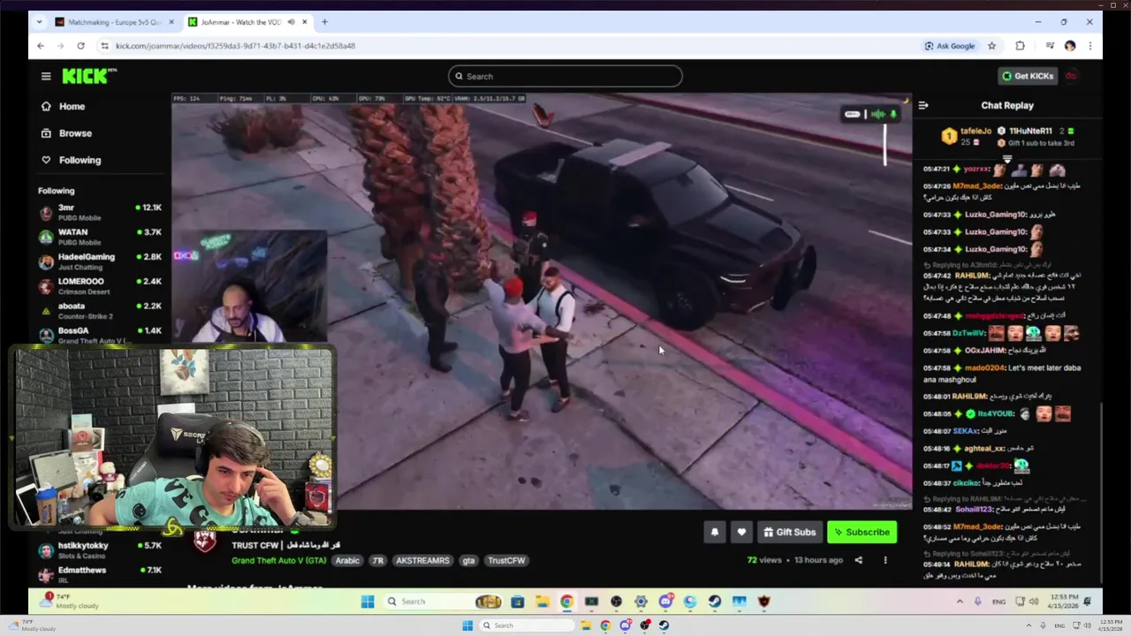1131x636 pixels.
Task: Toggle the notification bell for the channel
Action: coord(715,532)
